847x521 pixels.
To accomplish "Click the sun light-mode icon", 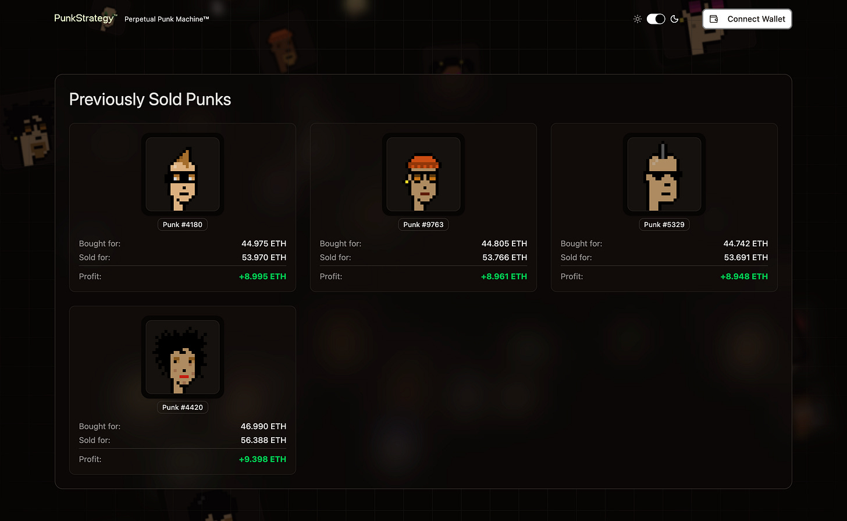I will (638, 19).
